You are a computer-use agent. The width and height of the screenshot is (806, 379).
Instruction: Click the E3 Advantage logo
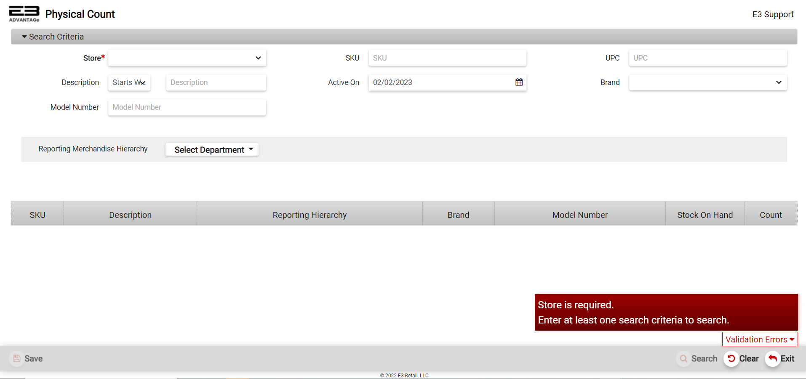pos(24,13)
